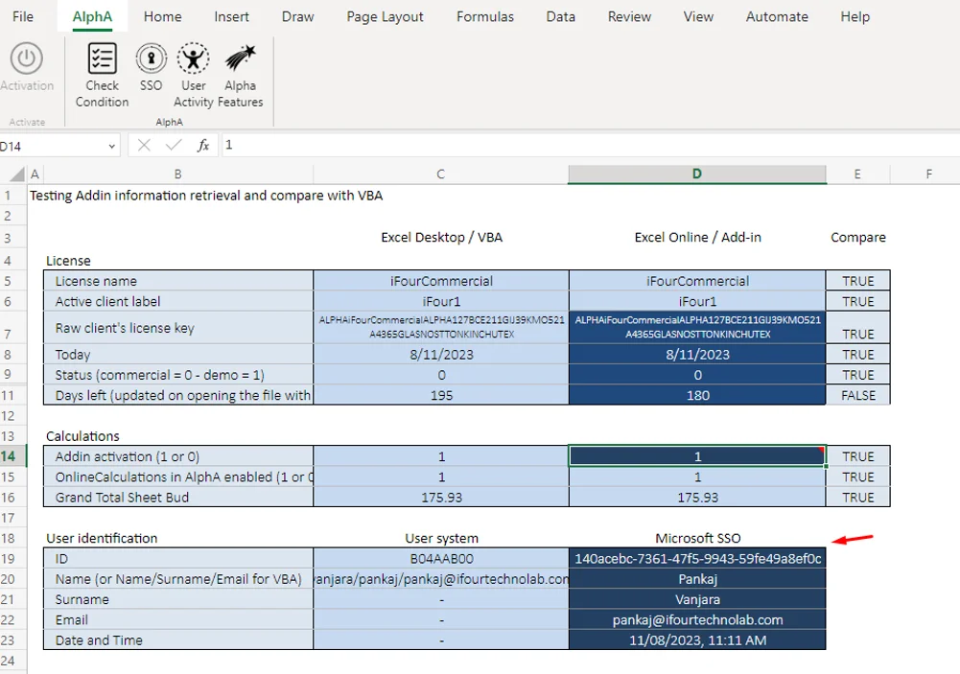Click the 'Microsoft SSO' heading cell
Image resolution: width=960 pixels, height=674 pixels.
click(697, 538)
